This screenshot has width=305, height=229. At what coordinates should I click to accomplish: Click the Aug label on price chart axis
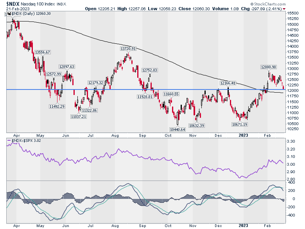tap(115, 136)
